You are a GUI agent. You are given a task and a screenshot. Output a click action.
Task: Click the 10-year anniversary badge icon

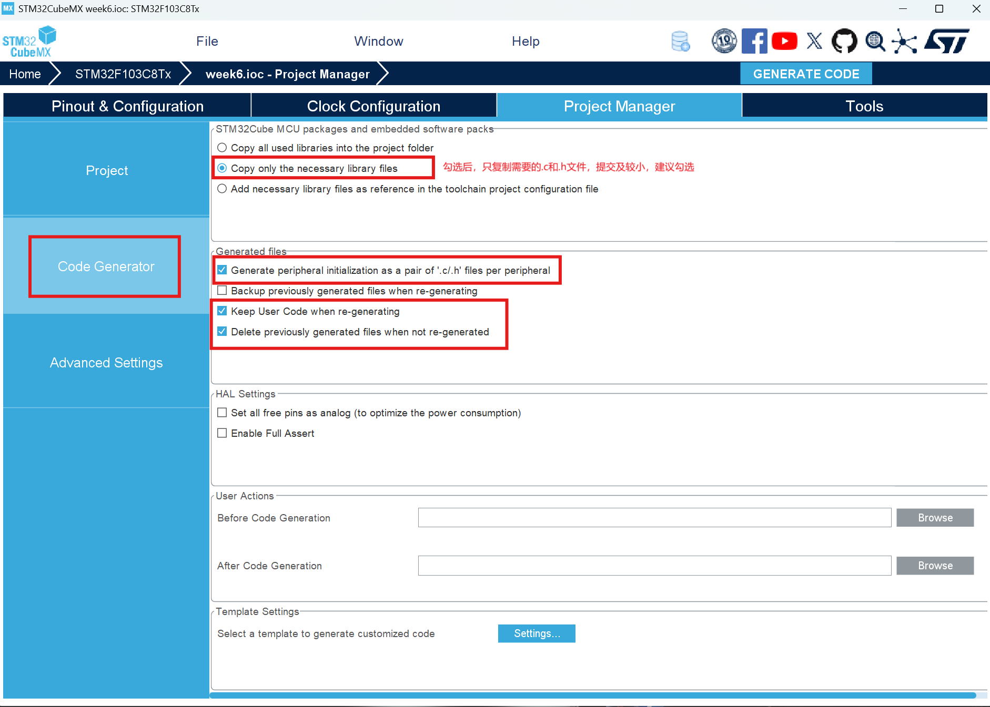point(724,40)
